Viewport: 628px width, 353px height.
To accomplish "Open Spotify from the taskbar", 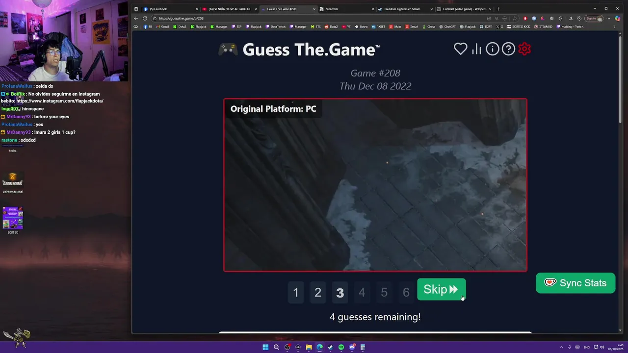I will click(x=341, y=347).
